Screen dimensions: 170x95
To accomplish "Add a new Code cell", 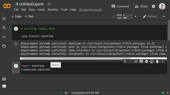I will [x=16, y=16].
